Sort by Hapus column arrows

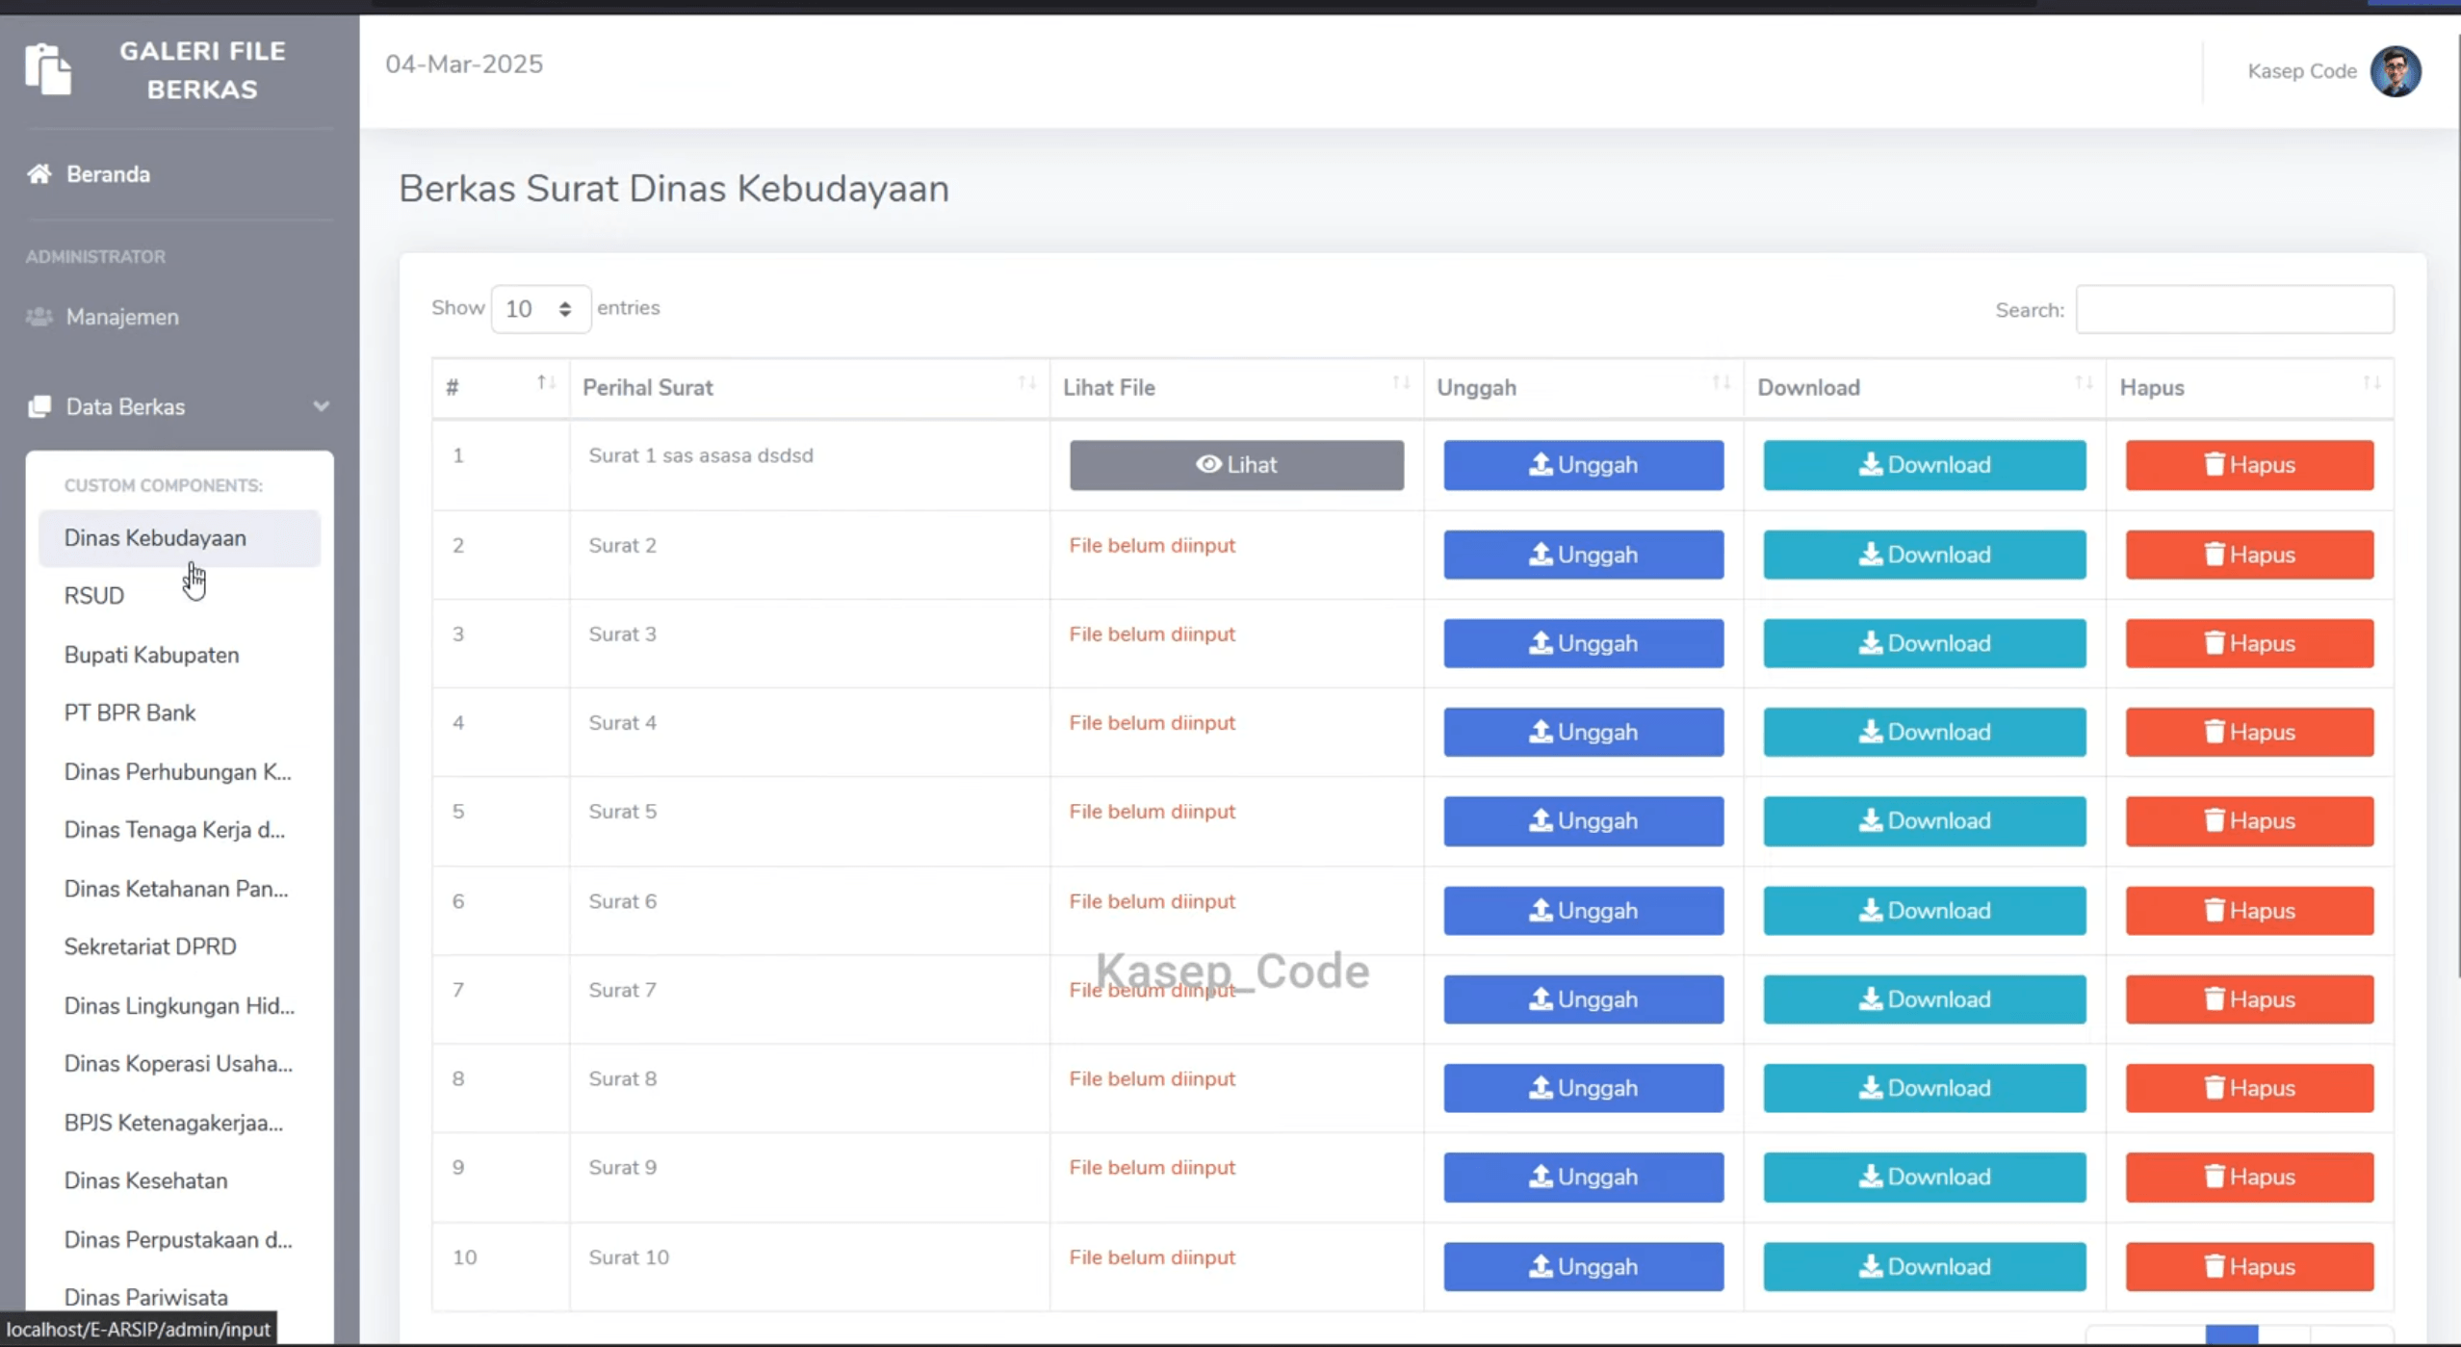(x=2371, y=383)
